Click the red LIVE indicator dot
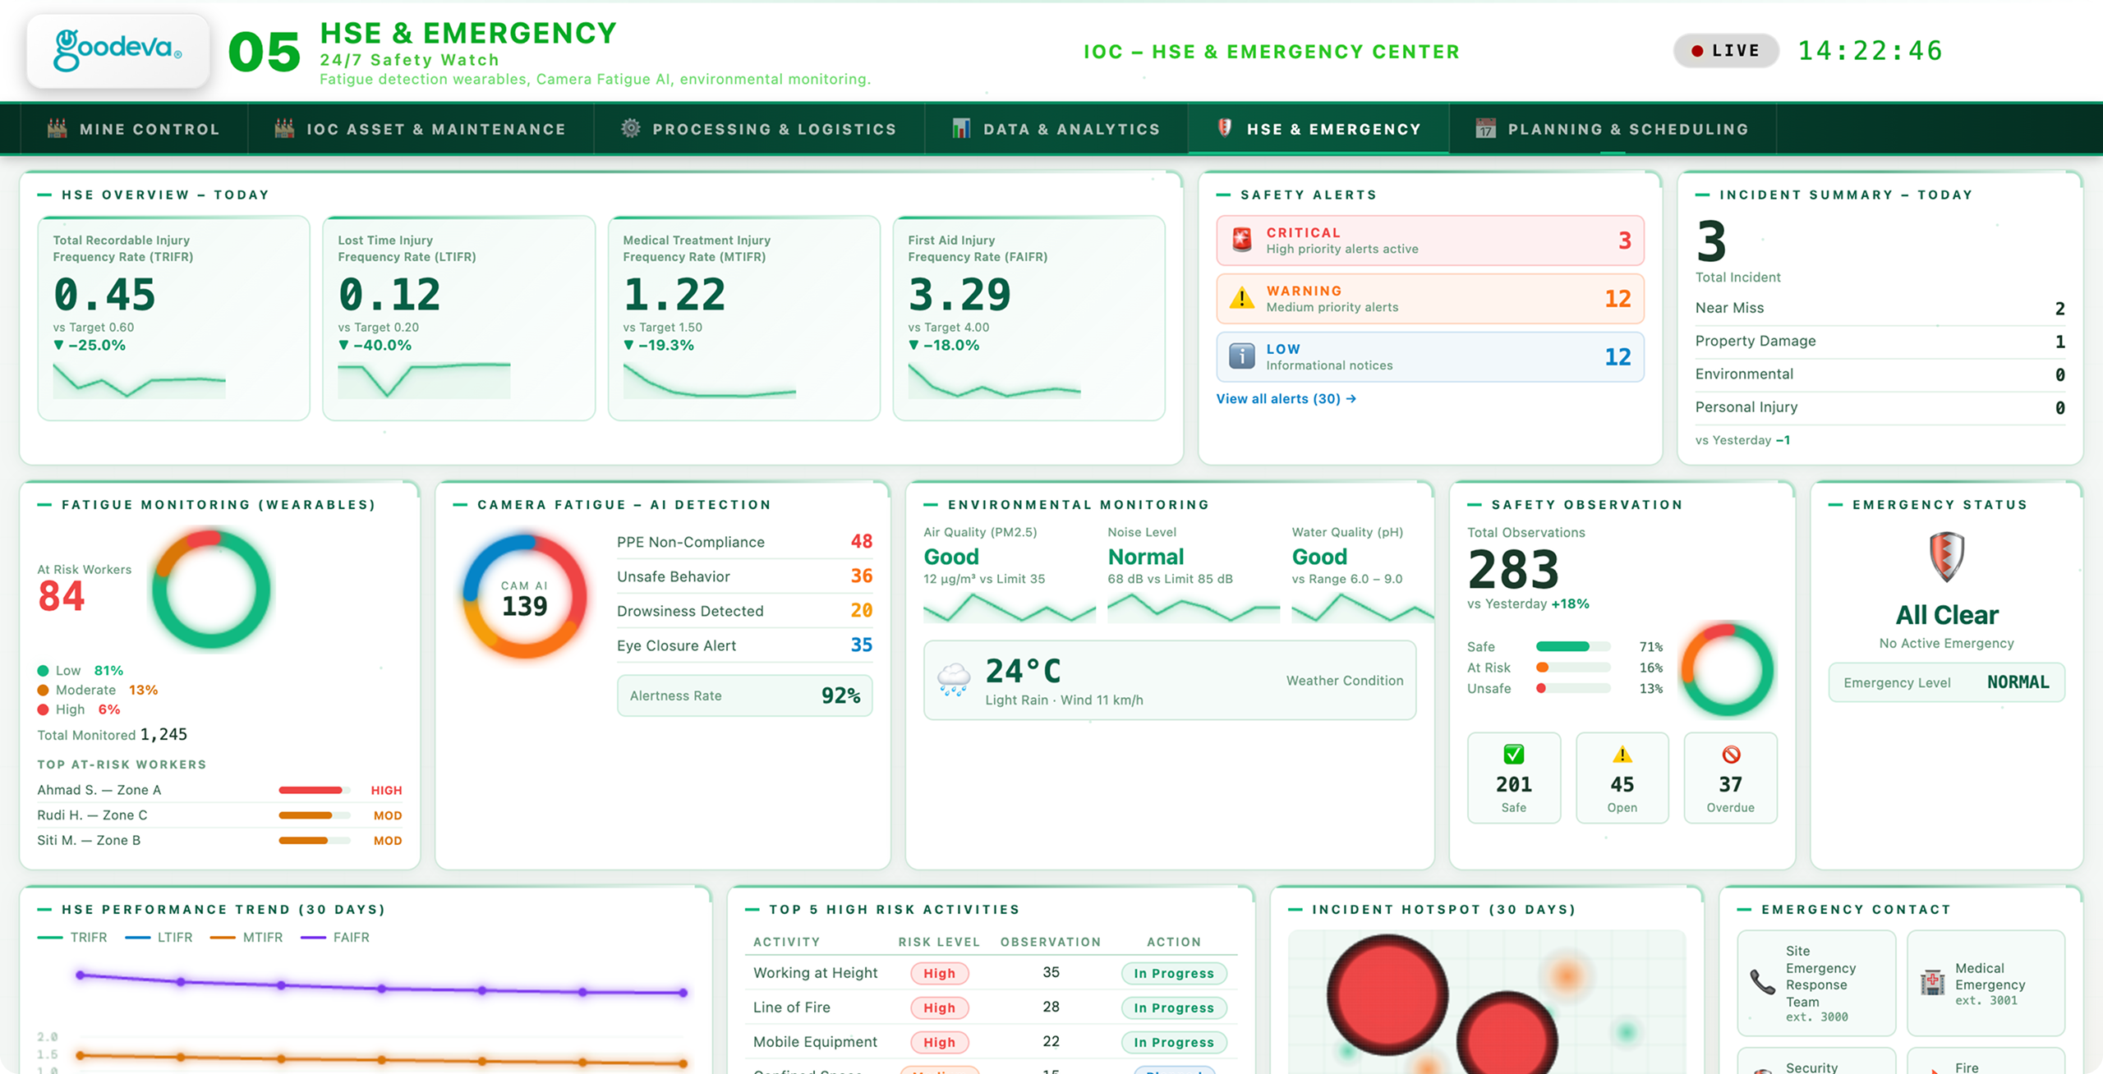This screenshot has height=1074, width=2103. point(1697,51)
